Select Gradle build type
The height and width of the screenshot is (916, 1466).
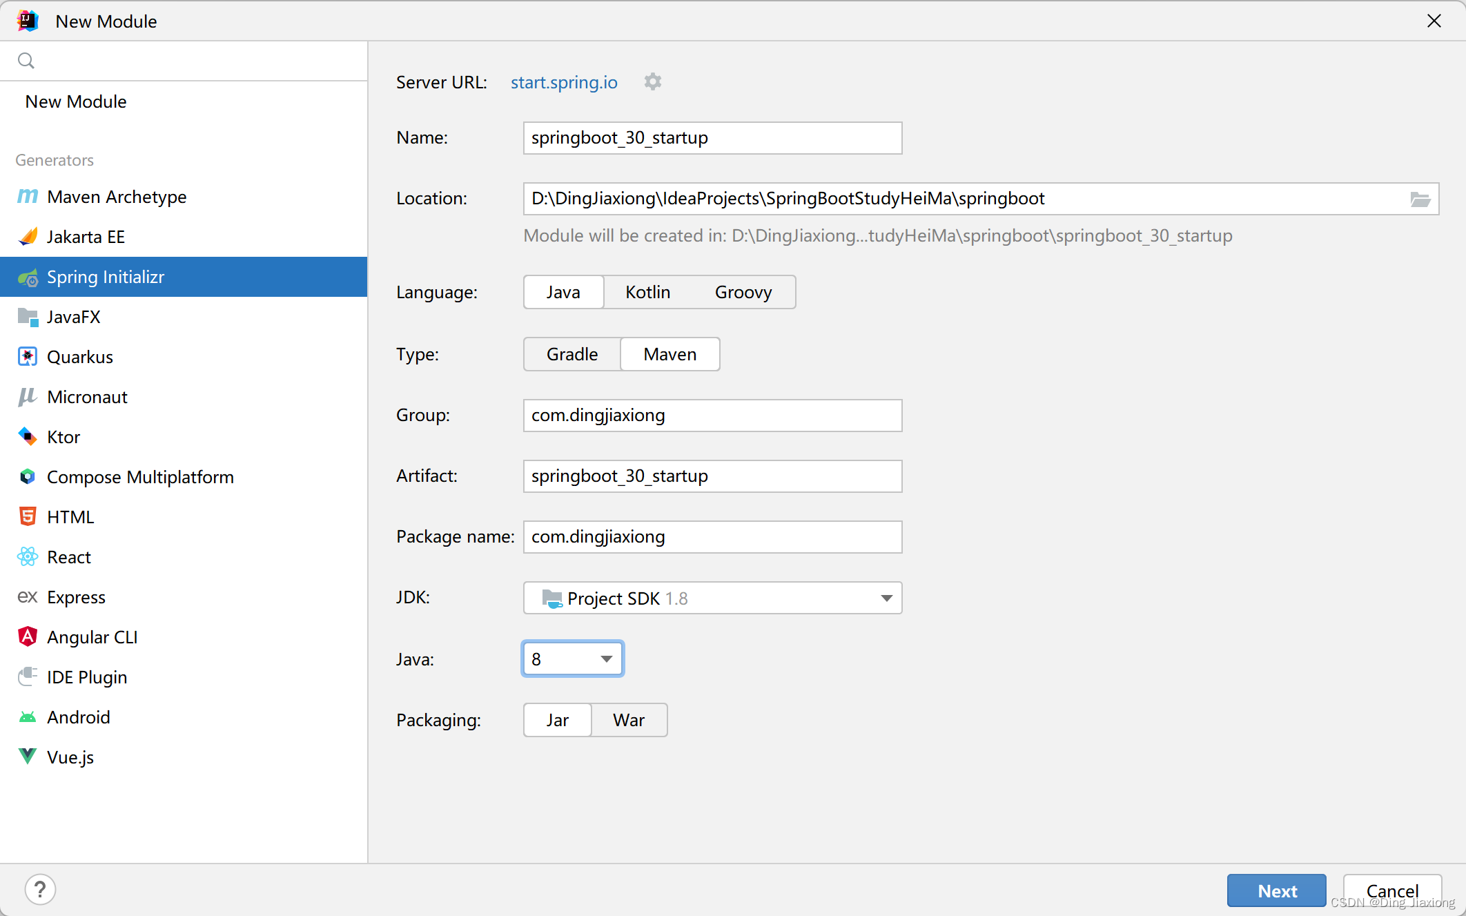(x=571, y=353)
